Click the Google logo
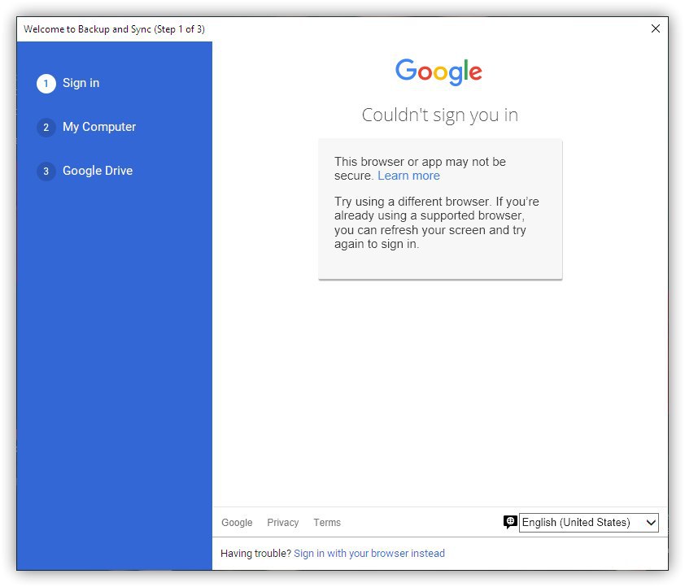Screen dimensions: 685x587 click(438, 72)
